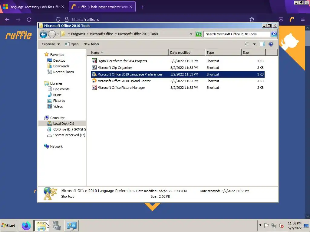The width and height of the screenshot is (310, 232).
Task: Create a New folder
Action: (91, 44)
